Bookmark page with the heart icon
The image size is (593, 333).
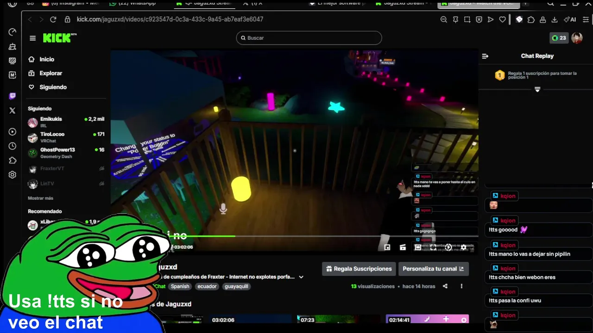[502, 19]
